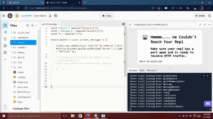Open the Secrets lock sidebar icon
Screen dimensions: 213x119
coord(5,39)
